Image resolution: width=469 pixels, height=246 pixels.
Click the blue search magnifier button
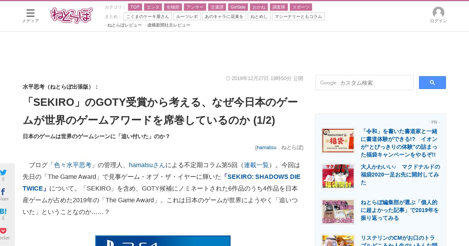[x=432, y=82]
